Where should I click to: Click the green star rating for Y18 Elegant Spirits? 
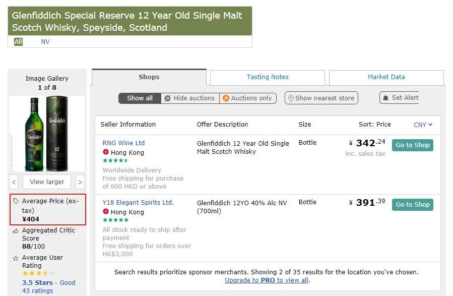[115, 220]
